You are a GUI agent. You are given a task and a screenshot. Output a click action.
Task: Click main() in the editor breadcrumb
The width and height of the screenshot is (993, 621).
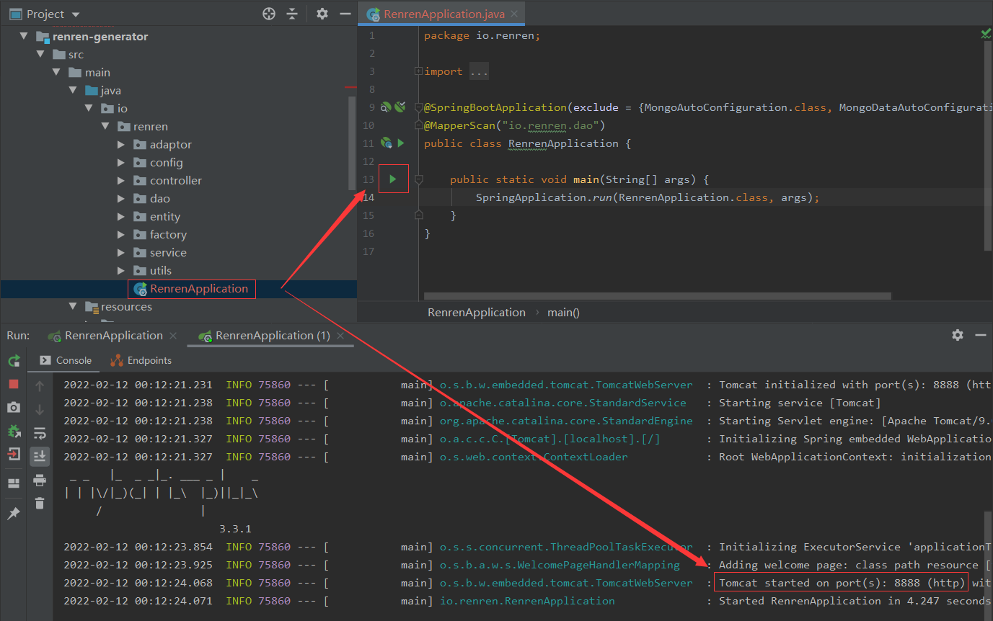coord(563,312)
